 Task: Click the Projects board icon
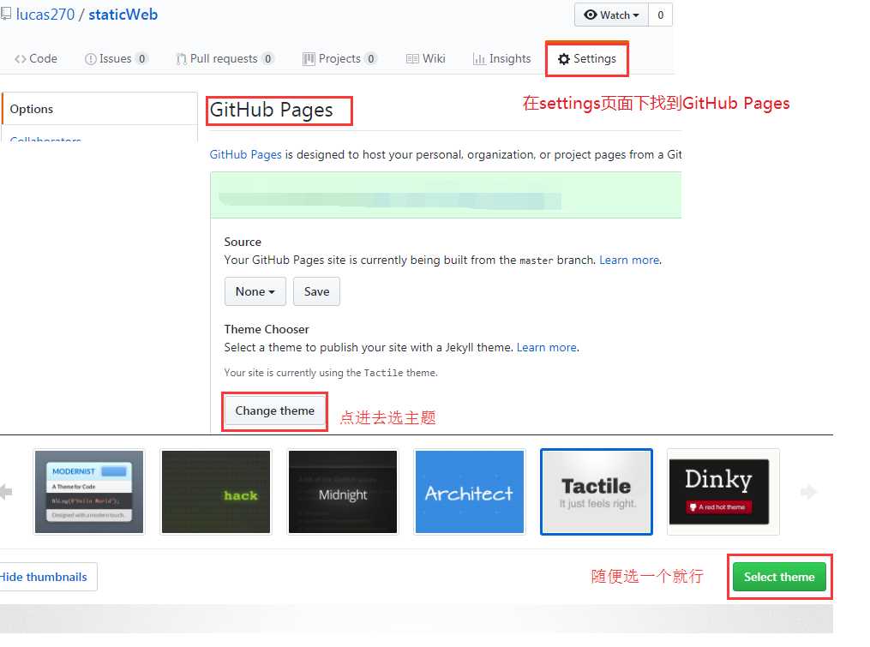click(309, 59)
